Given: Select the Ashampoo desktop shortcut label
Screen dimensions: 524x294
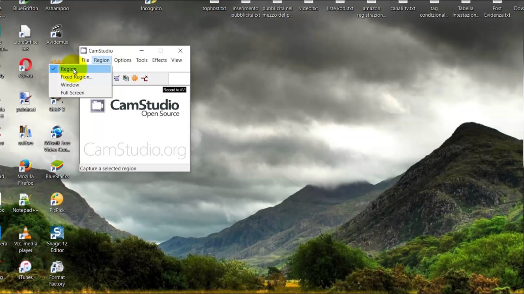Looking at the screenshot, I should [x=57, y=8].
